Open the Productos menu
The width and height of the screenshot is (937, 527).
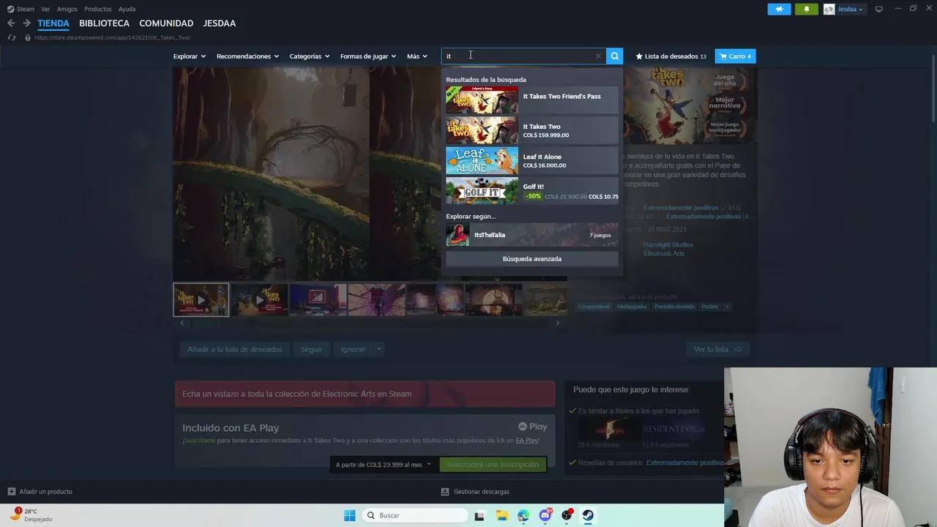(97, 9)
